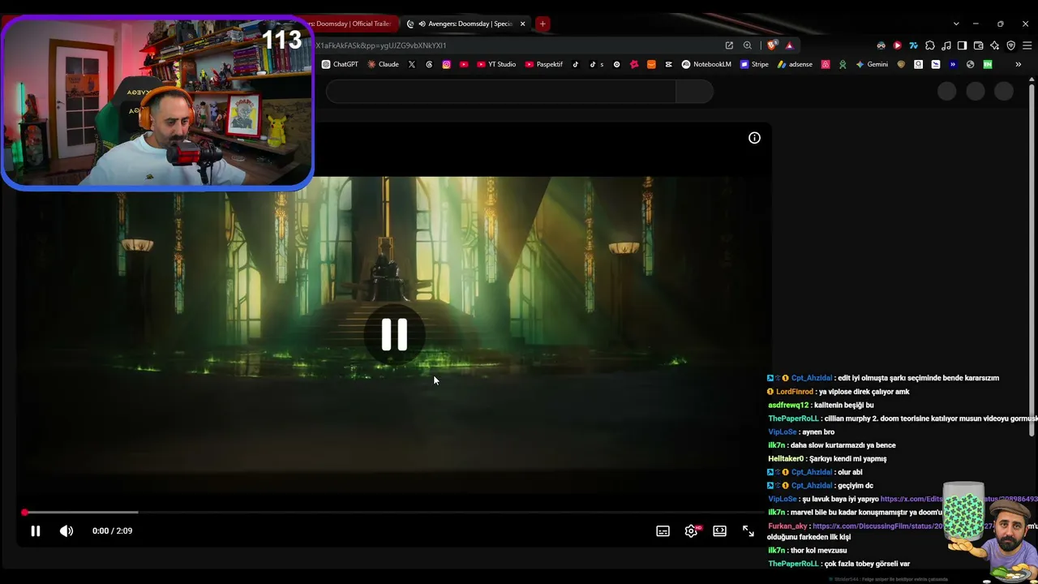1038x584 pixels.
Task: Open the Extensions puzzle icon
Action: click(930, 45)
